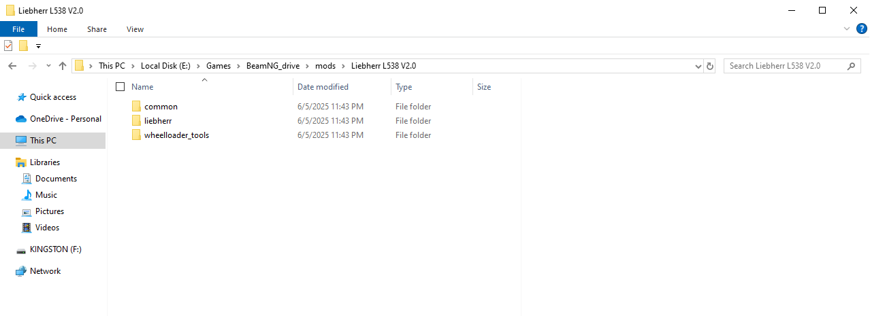
Task: Select This PC in the navigation pane
Action: tap(43, 141)
